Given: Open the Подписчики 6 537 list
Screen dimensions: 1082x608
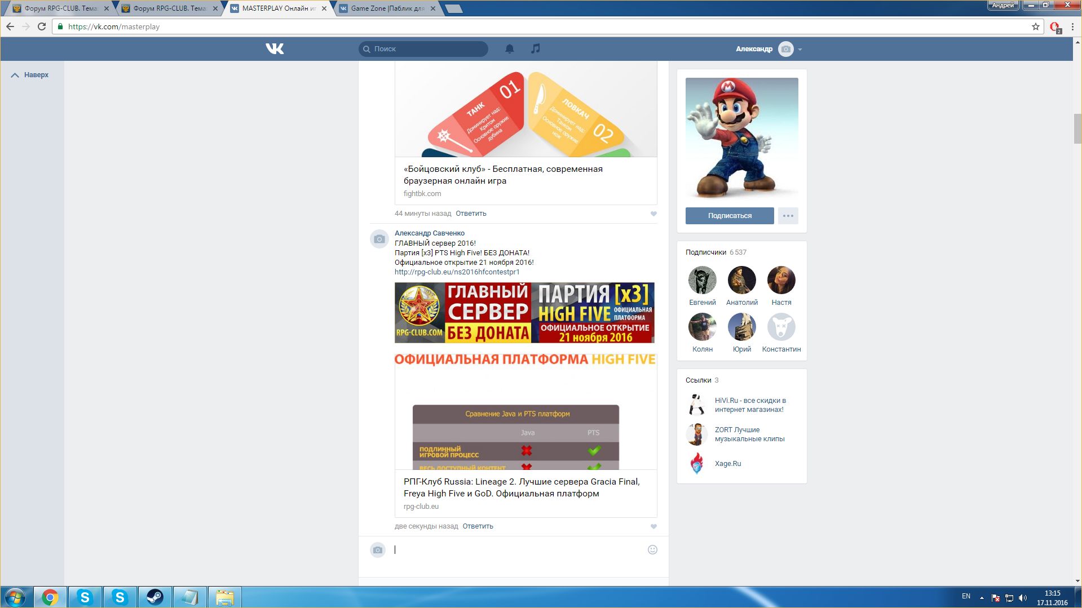Looking at the screenshot, I should [716, 252].
